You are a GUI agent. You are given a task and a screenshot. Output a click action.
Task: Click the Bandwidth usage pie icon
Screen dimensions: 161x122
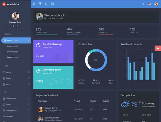point(38,45)
